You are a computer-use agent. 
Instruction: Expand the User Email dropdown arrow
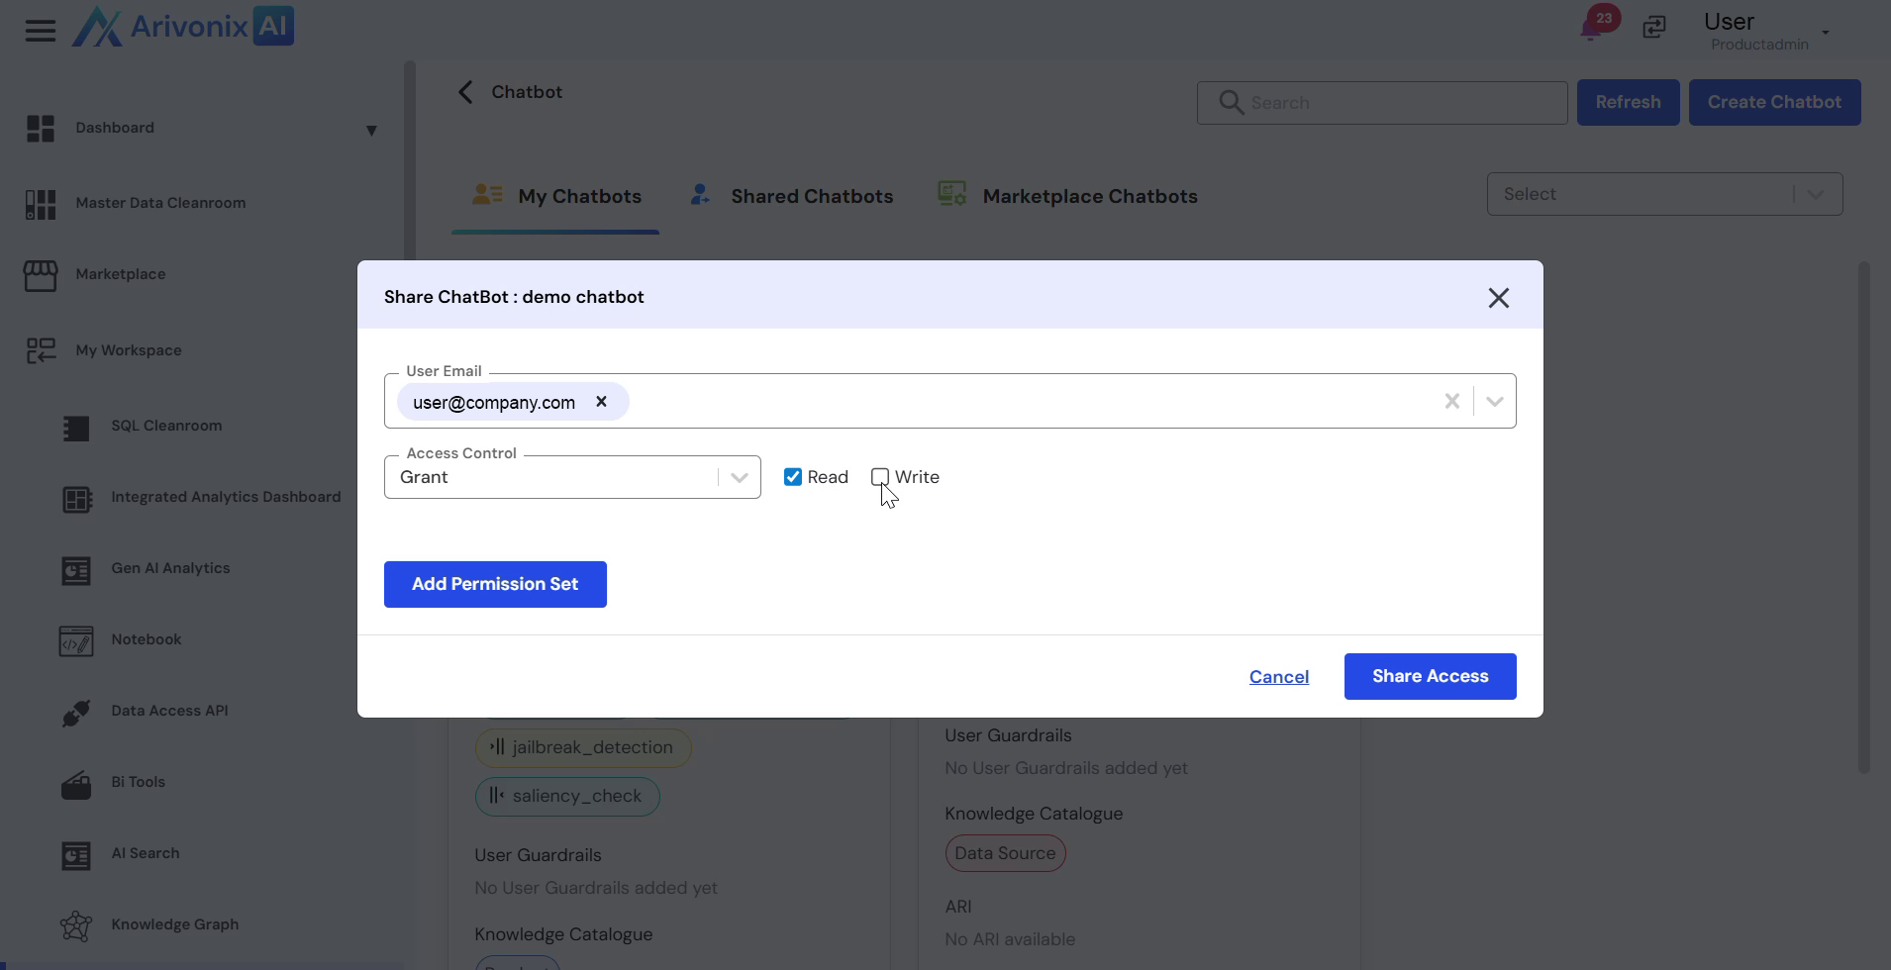pos(1494,402)
